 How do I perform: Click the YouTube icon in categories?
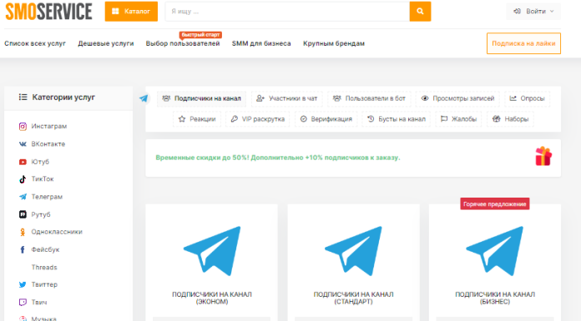[23, 162]
